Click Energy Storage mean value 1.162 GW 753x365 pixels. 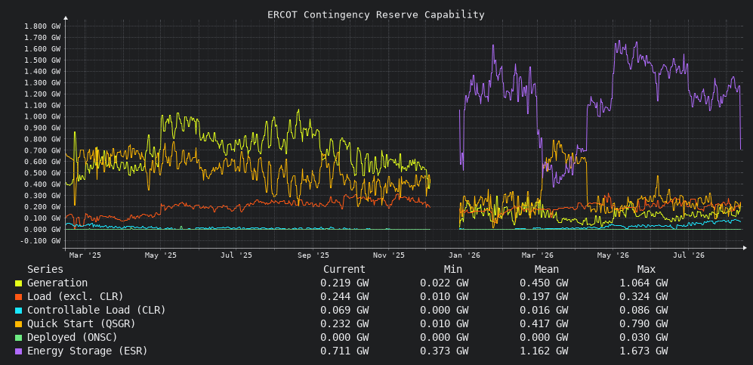click(544, 351)
